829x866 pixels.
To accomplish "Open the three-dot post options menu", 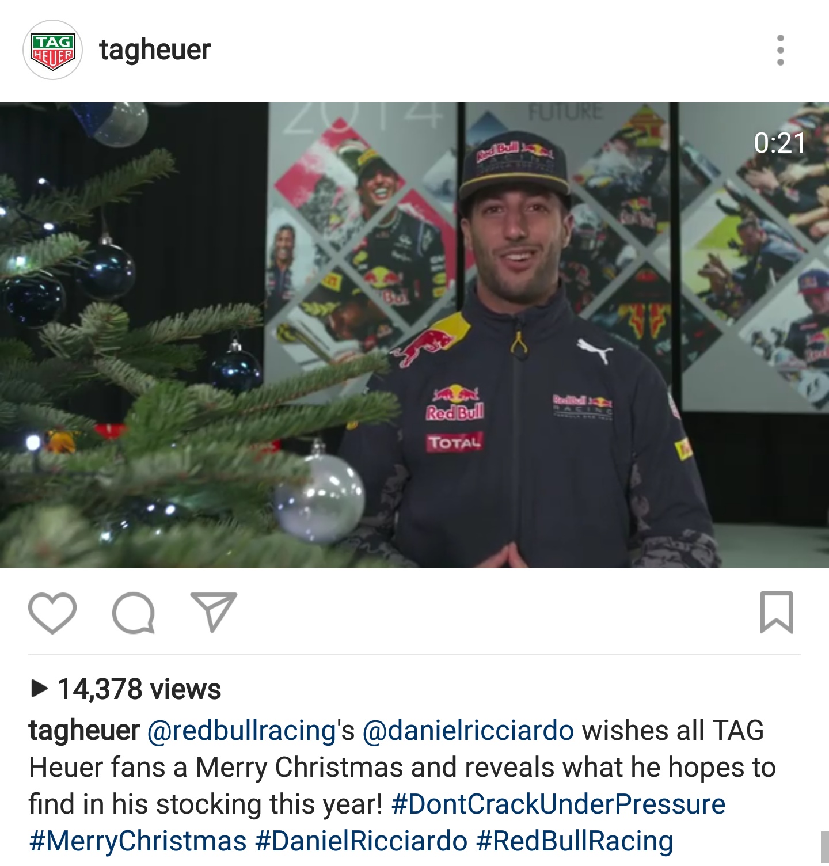I will pyautogui.click(x=781, y=50).
